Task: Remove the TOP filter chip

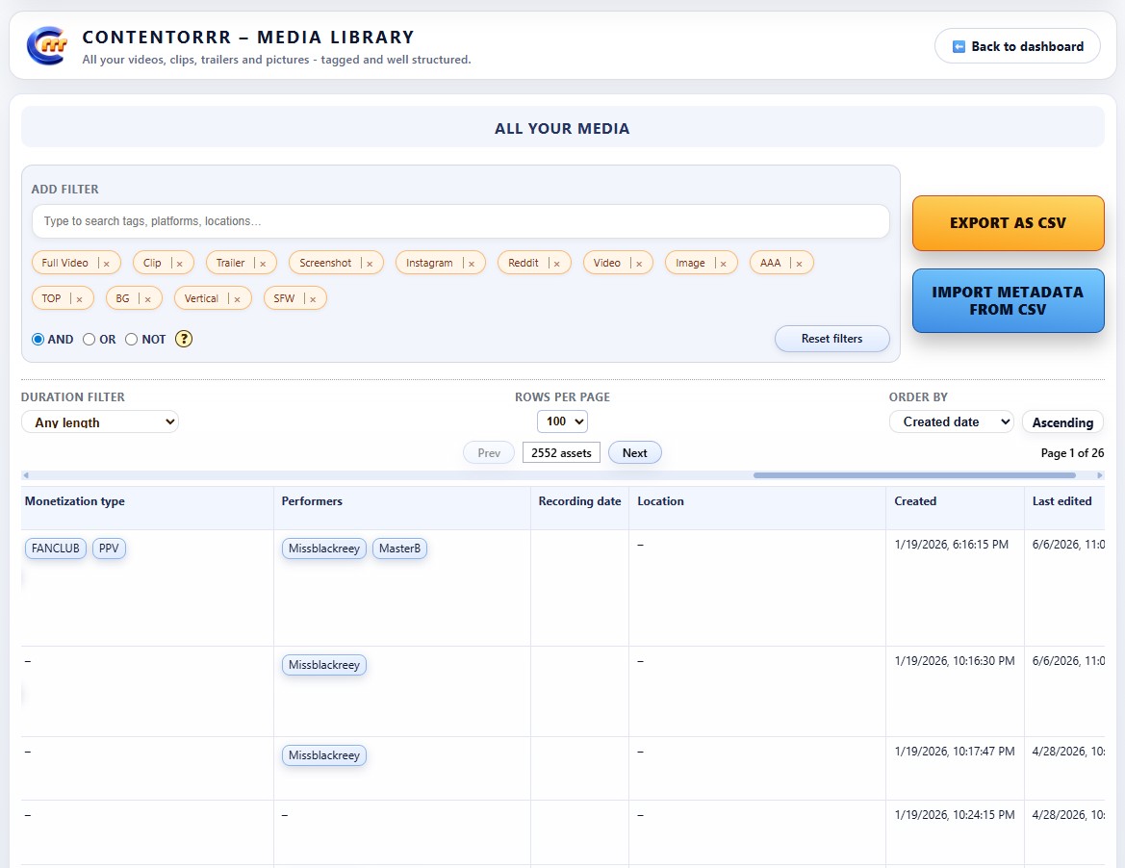Action: click(79, 299)
